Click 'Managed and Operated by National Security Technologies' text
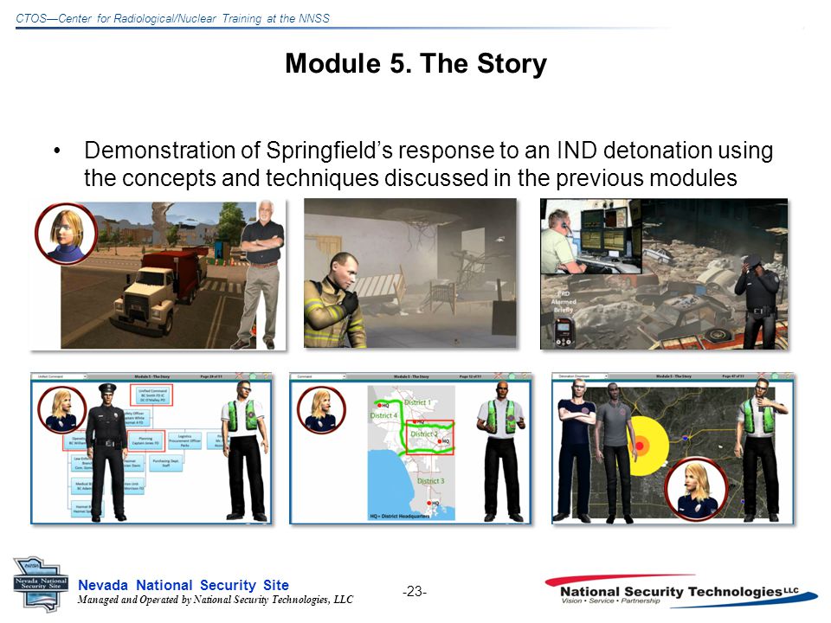Screen dimensions: 831x623 (x=216, y=600)
